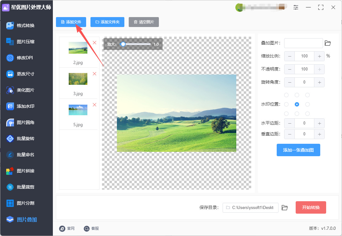
Task: Open the settings sliders icon in title bar
Action: coord(296,7)
